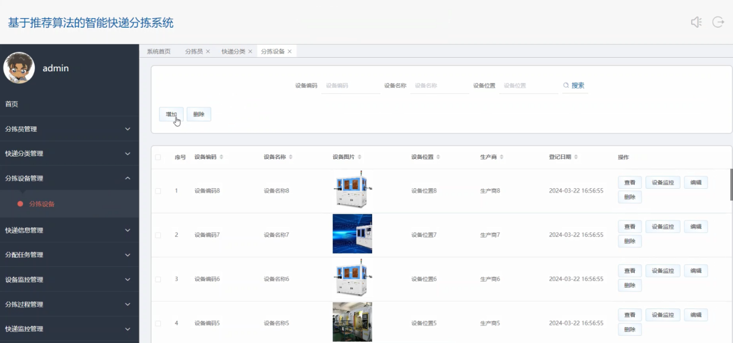Open 首页 in the sidebar

[69, 104]
